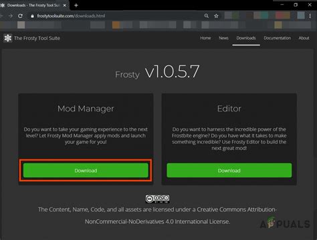Image resolution: width=317 pixels, height=240 pixels.
Task: Open the Downloads nav link
Action: tap(246, 38)
